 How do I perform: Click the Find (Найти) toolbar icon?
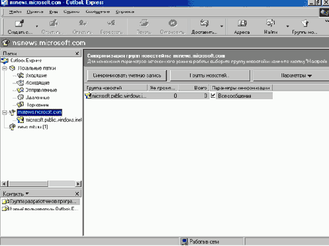click(271, 23)
